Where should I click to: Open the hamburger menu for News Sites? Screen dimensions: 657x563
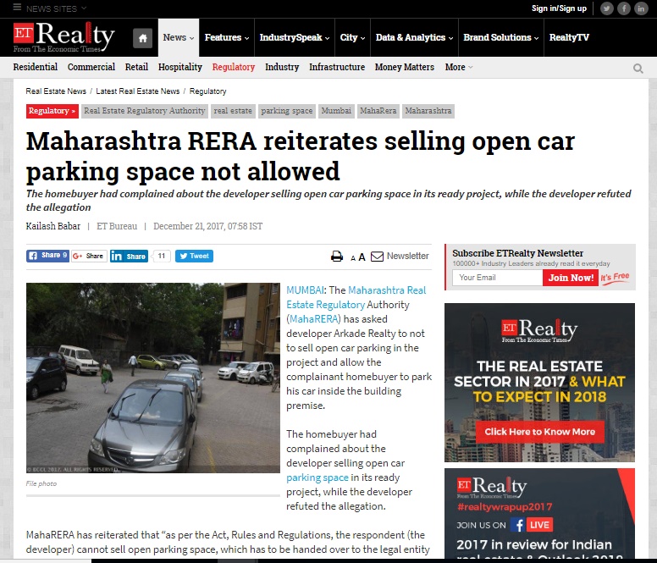coord(17,8)
